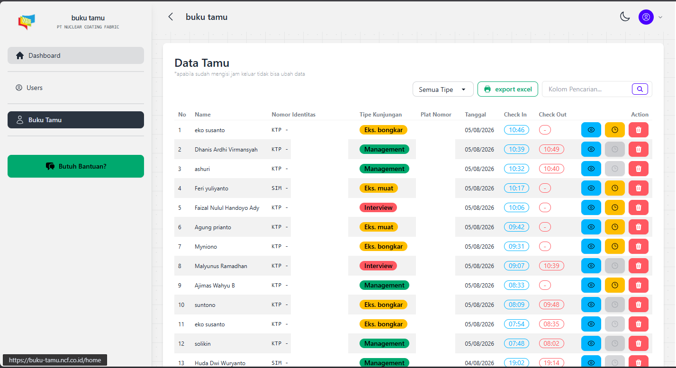Click the Tanggal column header
Viewport: 676px width, 368px height.
click(x=476, y=115)
